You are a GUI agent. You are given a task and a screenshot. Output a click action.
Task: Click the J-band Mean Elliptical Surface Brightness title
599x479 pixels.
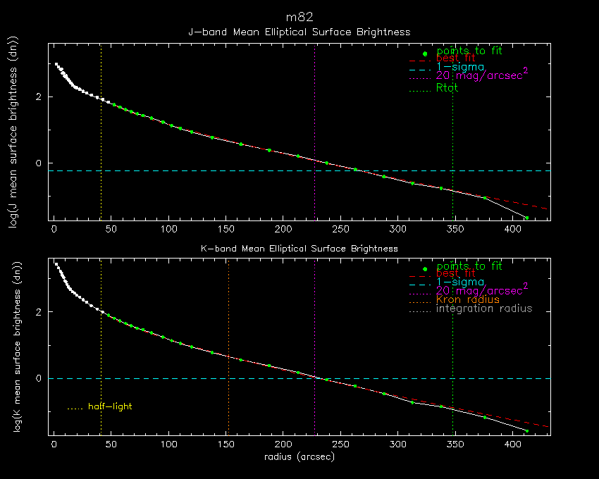pyautogui.click(x=299, y=32)
